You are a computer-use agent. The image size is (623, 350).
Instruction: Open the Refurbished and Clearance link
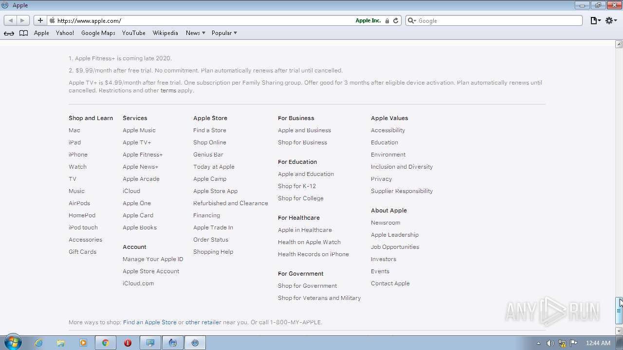point(231,203)
